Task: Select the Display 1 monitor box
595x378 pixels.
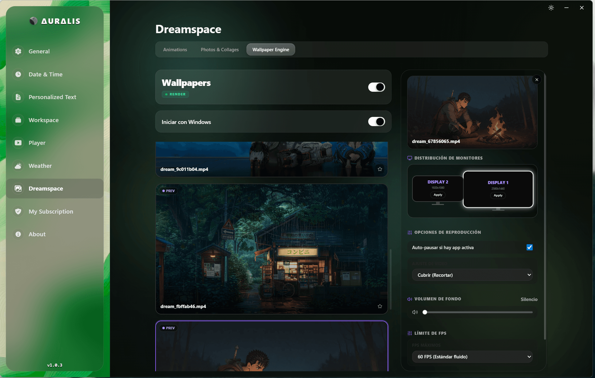Action: (x=498, y=189)
